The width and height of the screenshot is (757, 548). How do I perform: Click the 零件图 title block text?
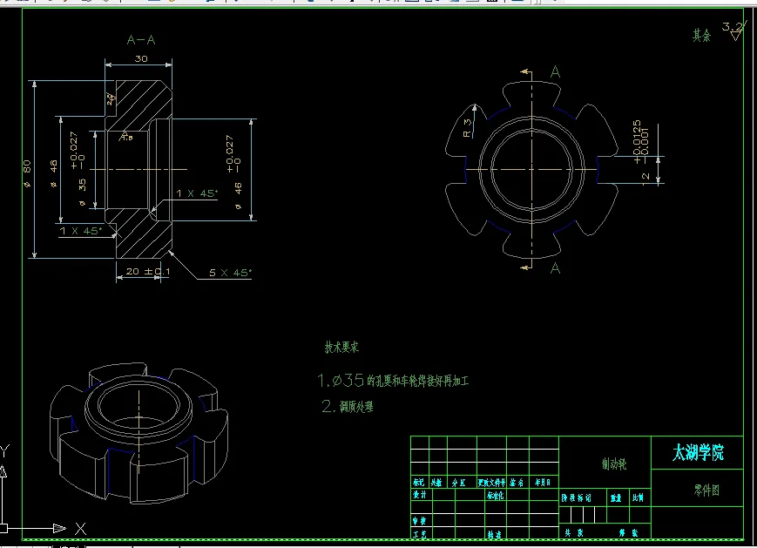706,490
